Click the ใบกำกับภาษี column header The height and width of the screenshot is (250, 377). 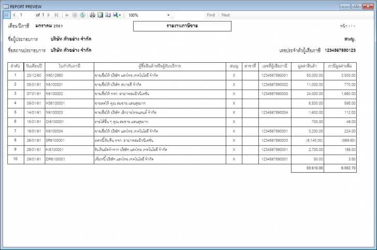click(x=69, y=66)
